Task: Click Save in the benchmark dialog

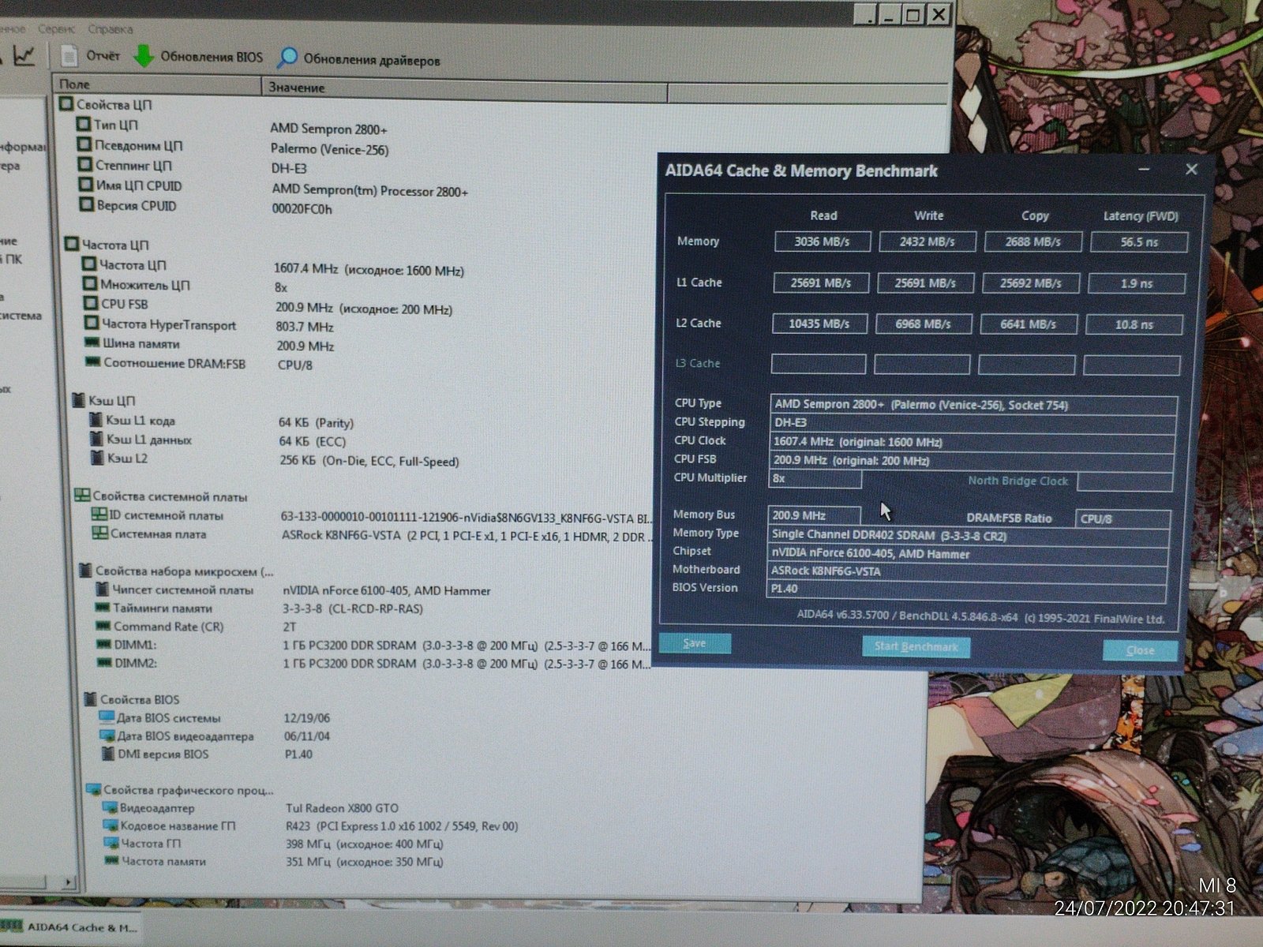Action: tap(695, 643)
